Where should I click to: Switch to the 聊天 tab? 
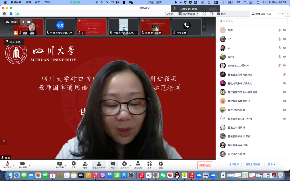(221, 14)
